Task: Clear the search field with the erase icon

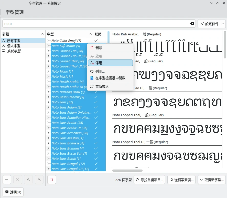Action: coord(192,24)
